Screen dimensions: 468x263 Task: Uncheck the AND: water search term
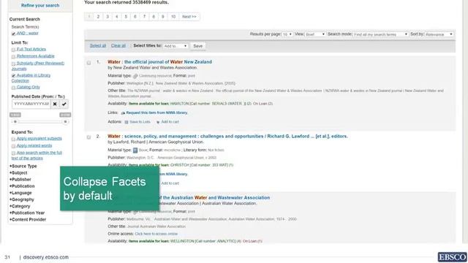pyautogui.click(x=13, y=34)
